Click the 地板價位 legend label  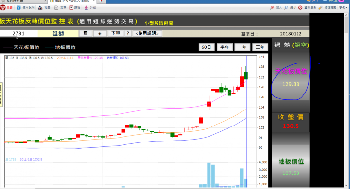(x=66, y=47)
